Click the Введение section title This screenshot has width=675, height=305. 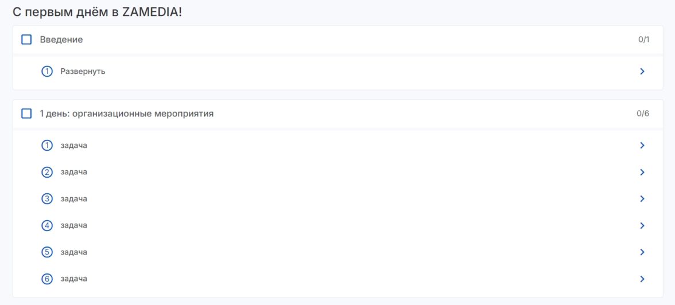pos(61,40)
